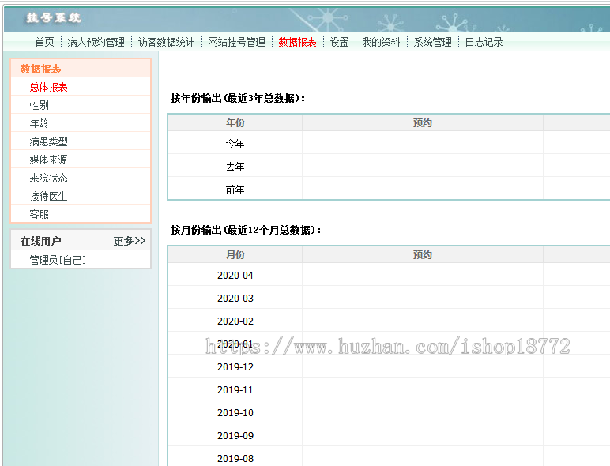Click the 管理员[自己] online user

[x=58, y=260]
